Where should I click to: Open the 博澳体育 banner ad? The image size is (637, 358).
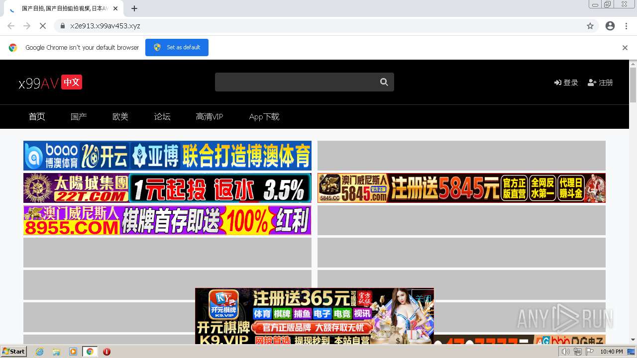pyautogui.click(x=167, y=156)
